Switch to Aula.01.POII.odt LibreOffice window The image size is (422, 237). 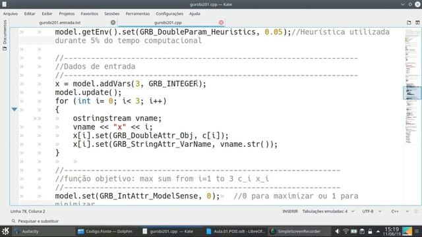pos(235,231)
